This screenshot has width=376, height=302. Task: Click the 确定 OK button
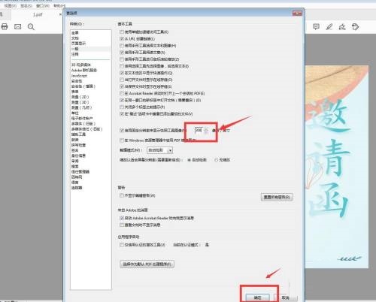(257, 297)
